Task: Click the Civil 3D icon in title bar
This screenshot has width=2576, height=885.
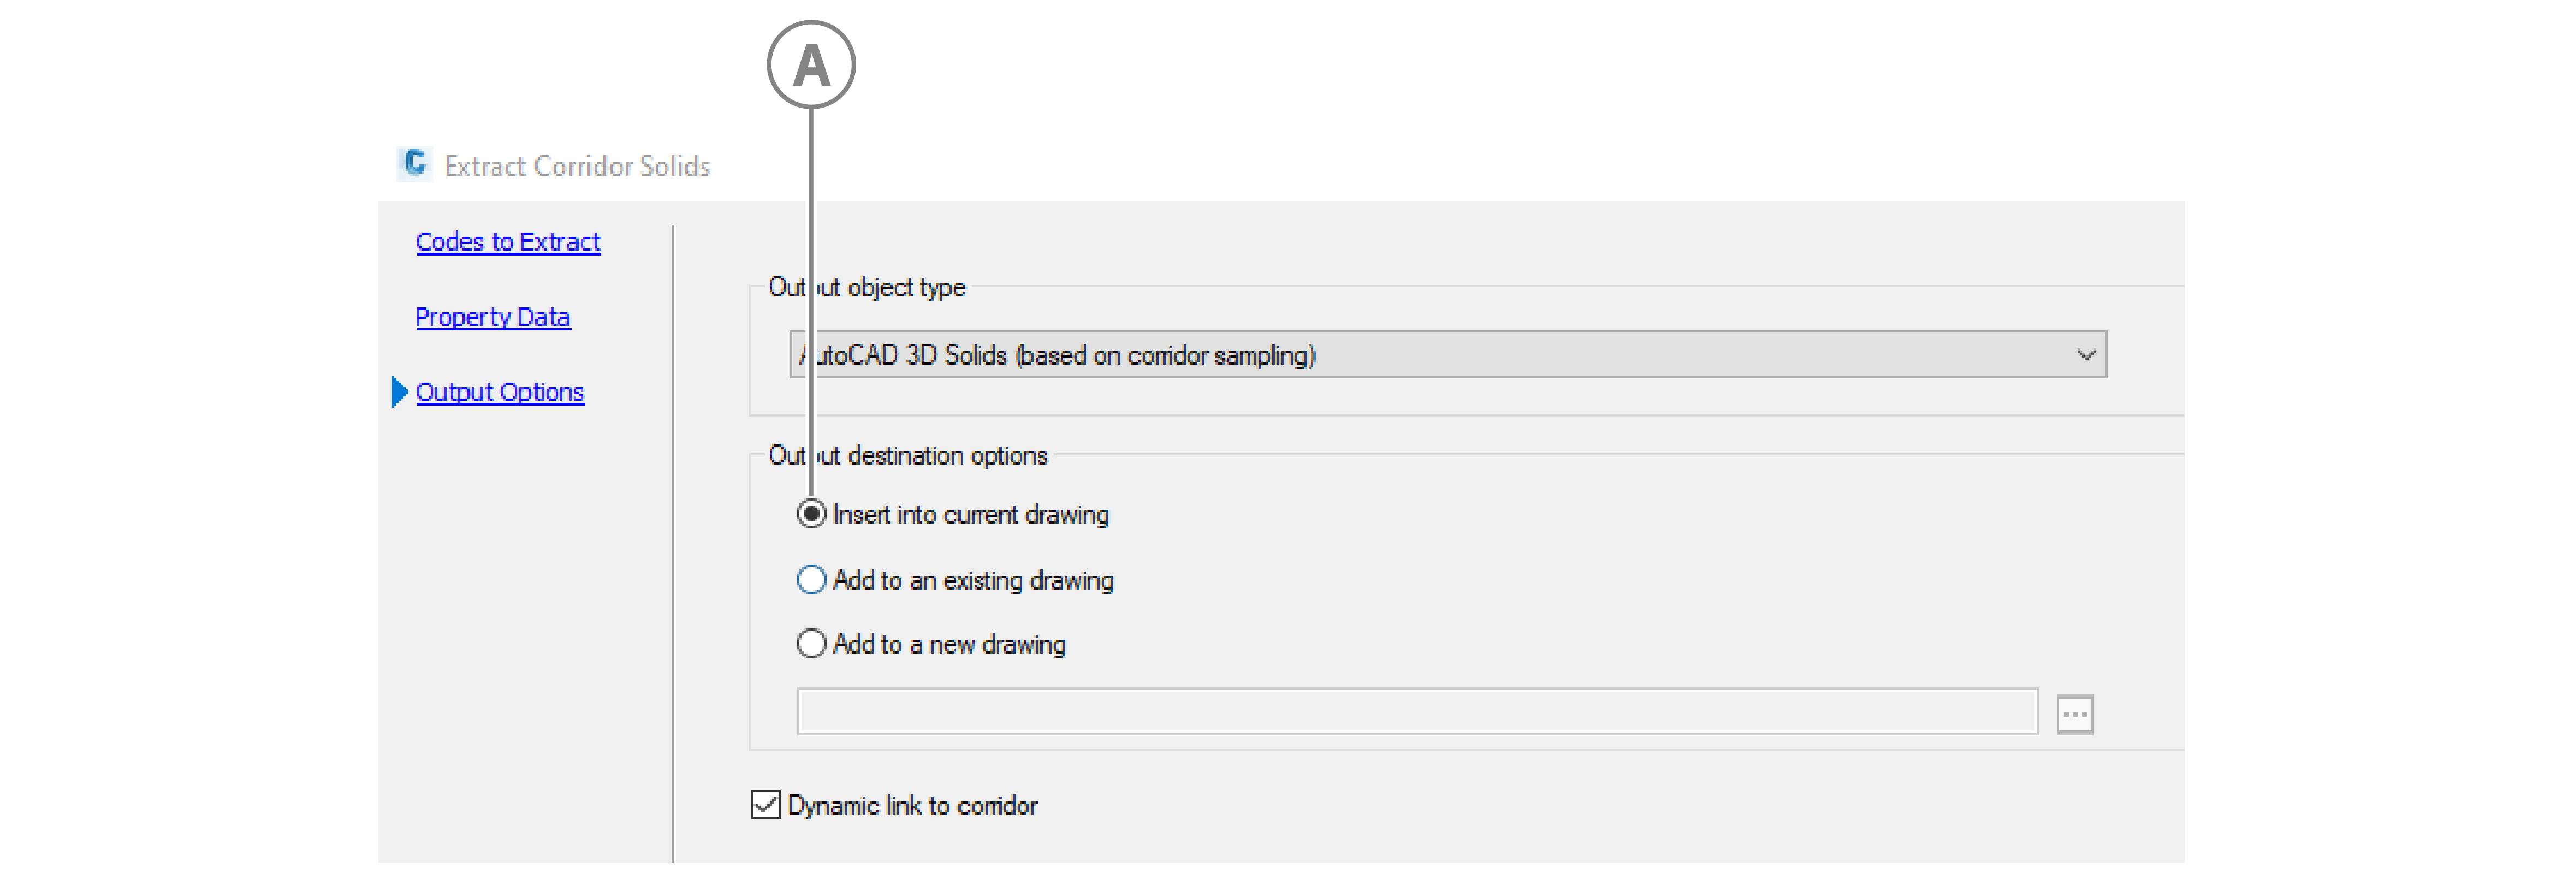Action: click(414, 163)
